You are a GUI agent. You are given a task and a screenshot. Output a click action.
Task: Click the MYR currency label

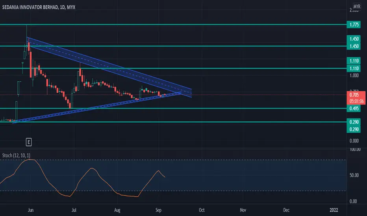[357, 7]
